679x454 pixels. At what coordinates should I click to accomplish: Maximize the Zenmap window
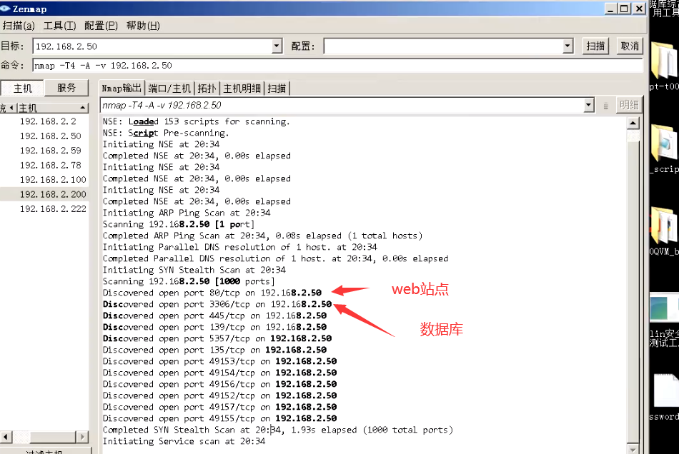tap(625, 9)
